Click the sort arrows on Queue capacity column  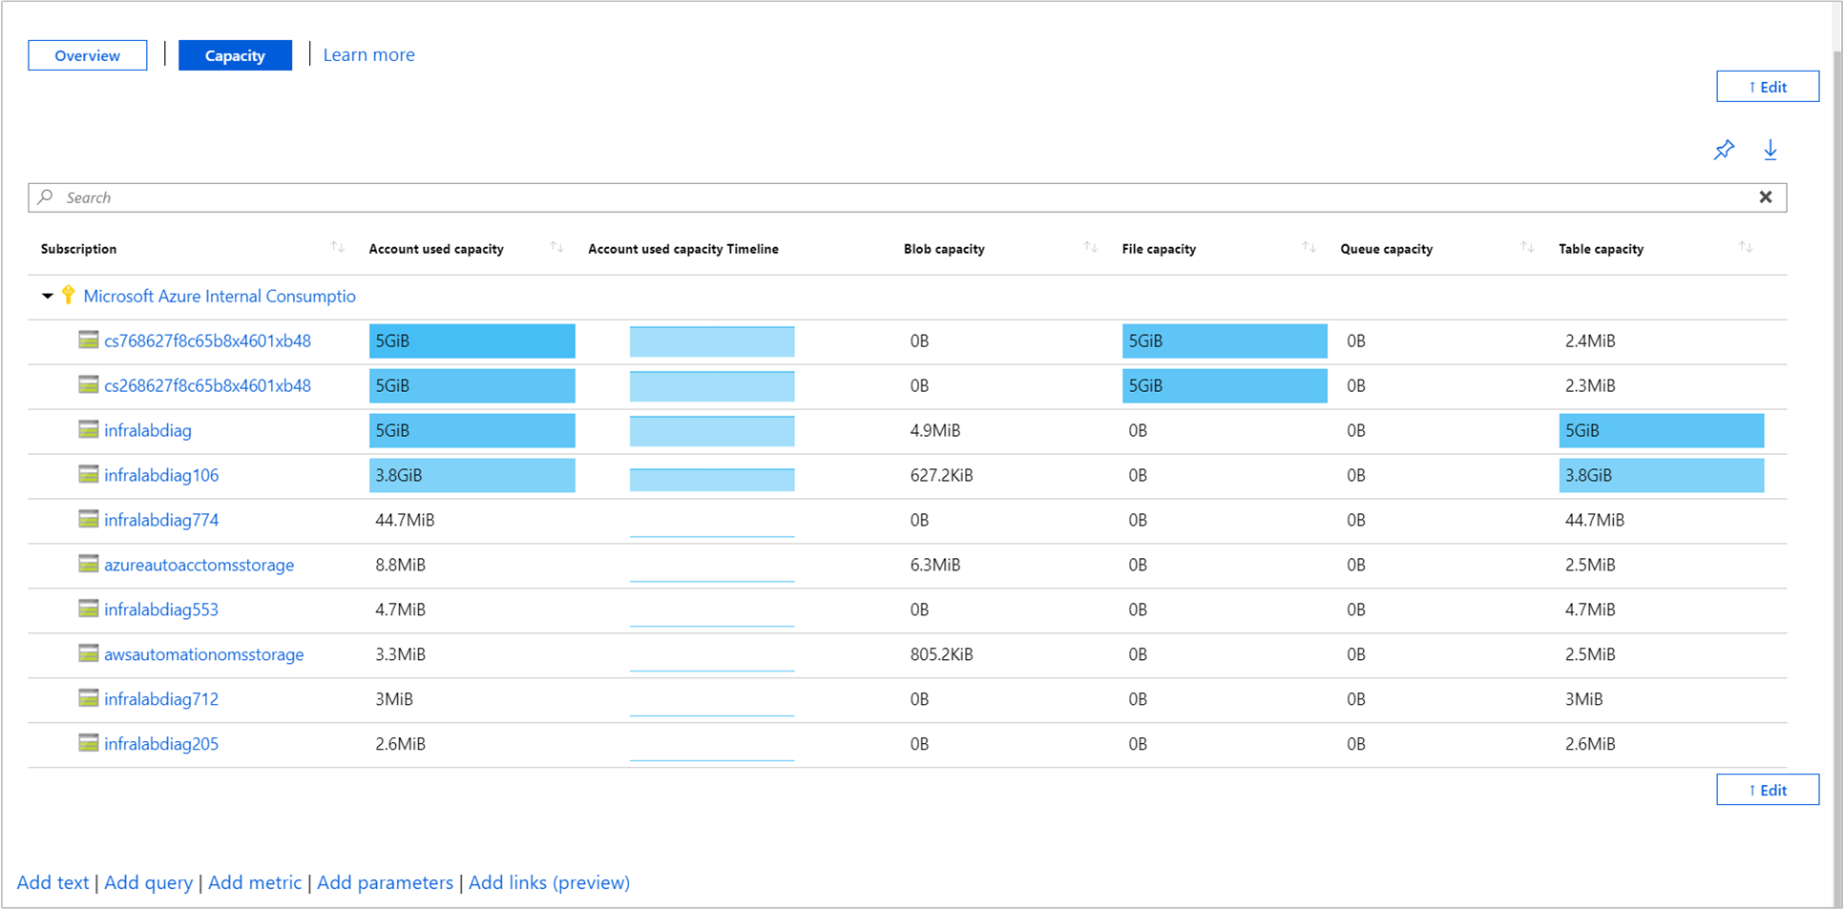1526,247
